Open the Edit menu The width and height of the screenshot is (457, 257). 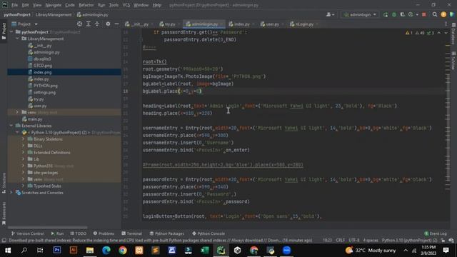tap(26, 5)
